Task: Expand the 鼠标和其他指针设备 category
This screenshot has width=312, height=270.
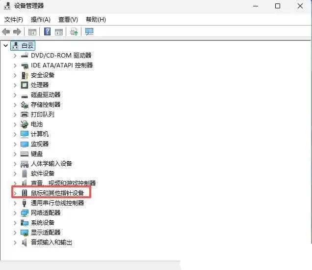Action: 15,193
